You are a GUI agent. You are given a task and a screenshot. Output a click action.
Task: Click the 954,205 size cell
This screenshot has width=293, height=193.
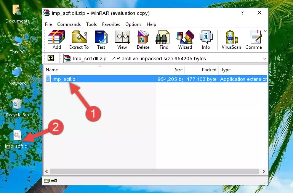pos(170,79)
